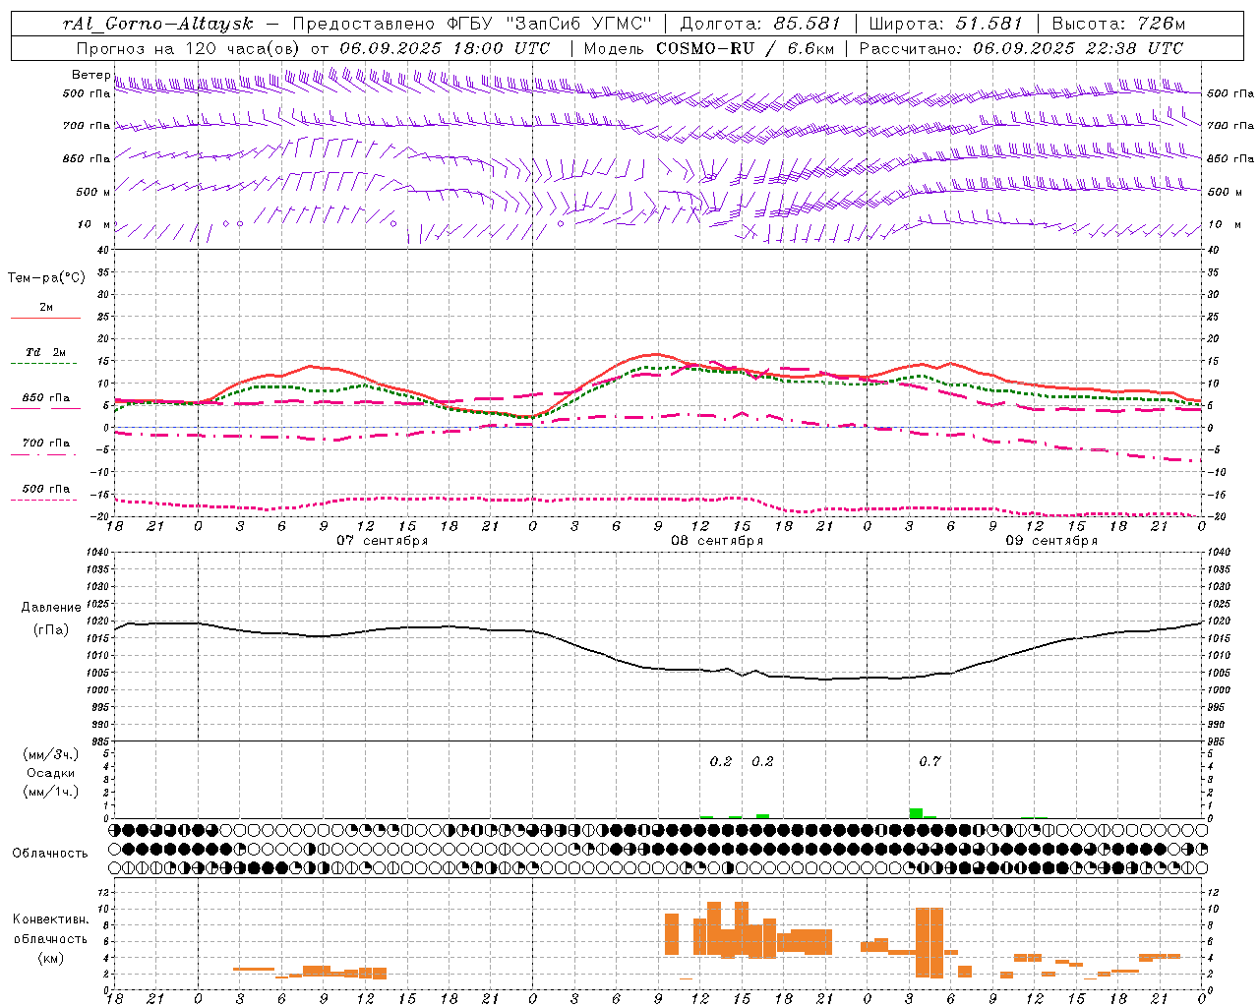Image resolution: width=1259 pixels, height=1007 pixels.
Task: Click the forecast start 06.09.2025 18:00 UTC
Action: click(445, 48)
